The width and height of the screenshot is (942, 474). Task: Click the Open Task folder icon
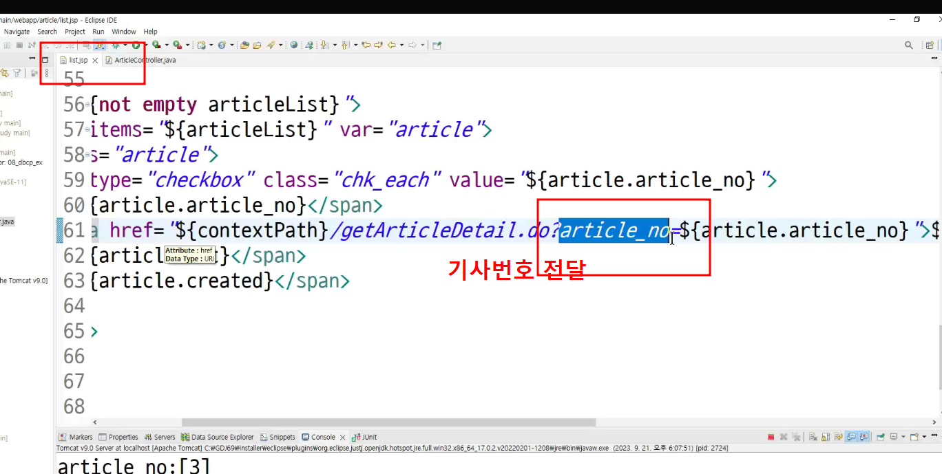click(256, 45)
